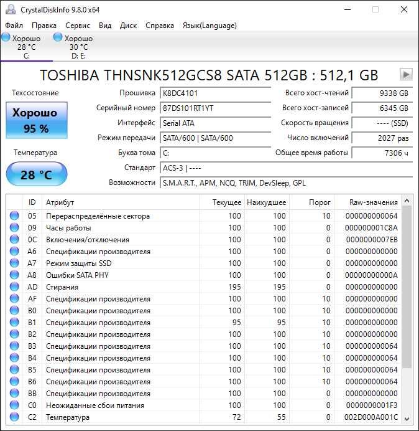
Task: Select the C: drive tab
Action: click(26, 46)
